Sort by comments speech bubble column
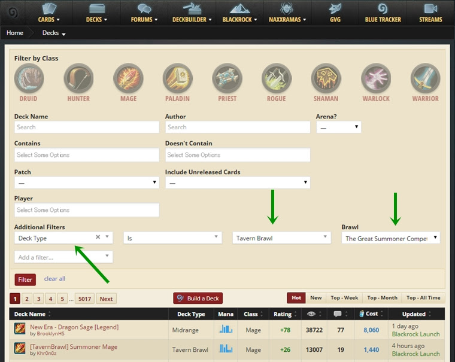This screenshot has width=455, height=362. click(338, 314)
